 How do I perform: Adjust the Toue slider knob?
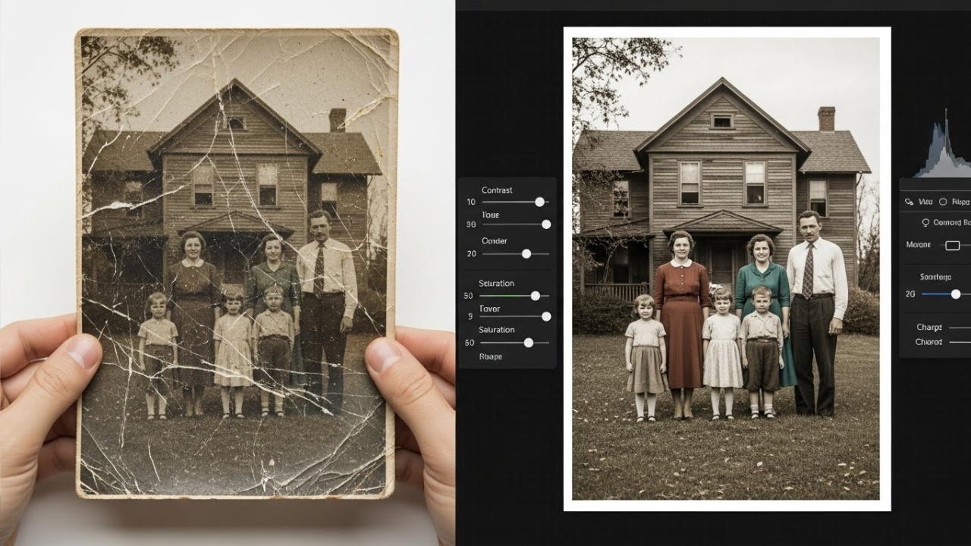point(546,224)
